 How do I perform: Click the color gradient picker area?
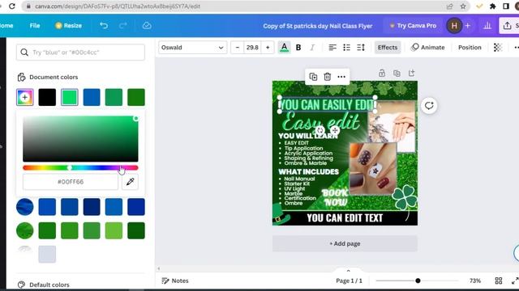[80, 138]
